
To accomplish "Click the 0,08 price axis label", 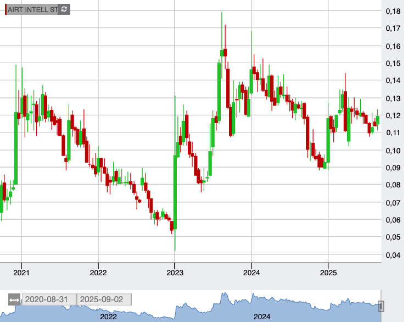I will click(x=393, y=185).
